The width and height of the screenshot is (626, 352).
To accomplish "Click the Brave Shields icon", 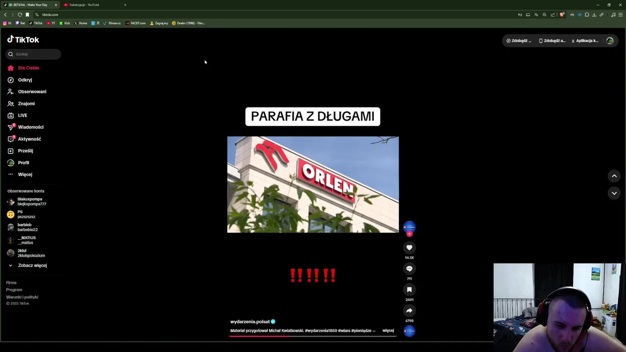I will tap(562, 15).
